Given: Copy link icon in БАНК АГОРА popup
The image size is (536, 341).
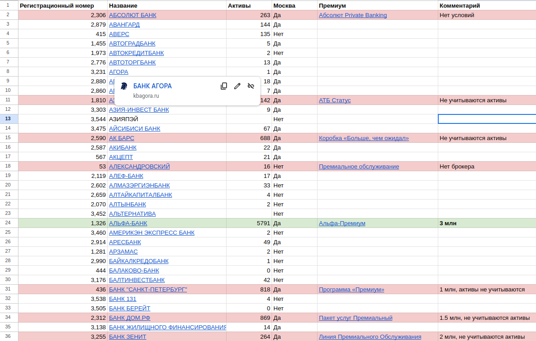Looking at the screenshot, I should [x=224, y=86].
